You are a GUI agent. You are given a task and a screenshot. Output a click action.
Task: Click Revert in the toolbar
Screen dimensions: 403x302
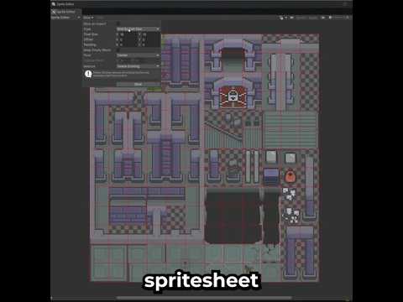pyautogui.click(x=301, y=18)
